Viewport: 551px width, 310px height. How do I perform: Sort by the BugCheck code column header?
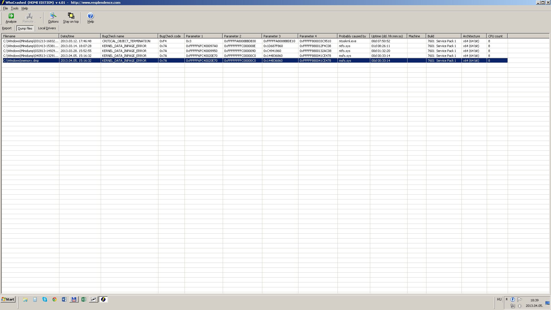(171, 36)
